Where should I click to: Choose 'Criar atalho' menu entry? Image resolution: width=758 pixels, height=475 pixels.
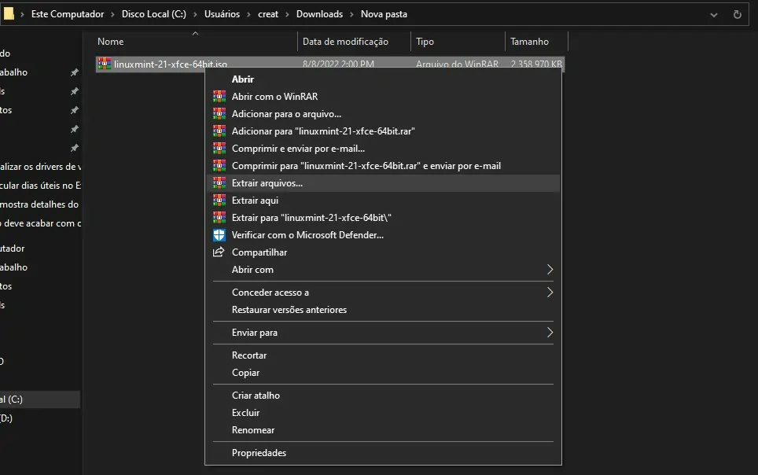click(383, 396)
